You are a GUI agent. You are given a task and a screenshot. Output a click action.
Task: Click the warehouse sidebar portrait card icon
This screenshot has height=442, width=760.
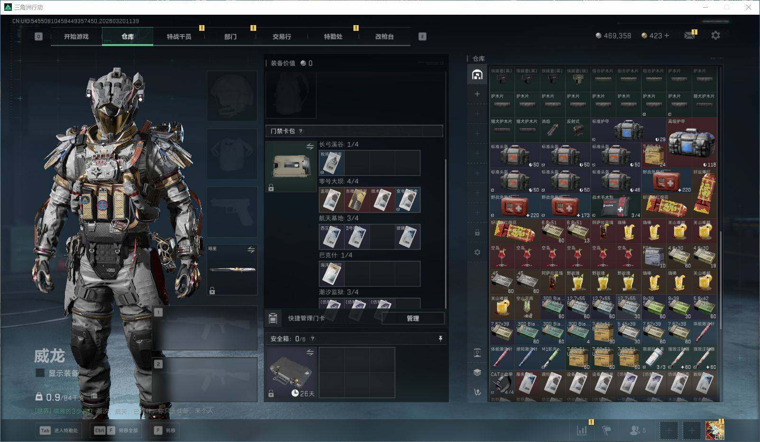click(x=477, y=352)
